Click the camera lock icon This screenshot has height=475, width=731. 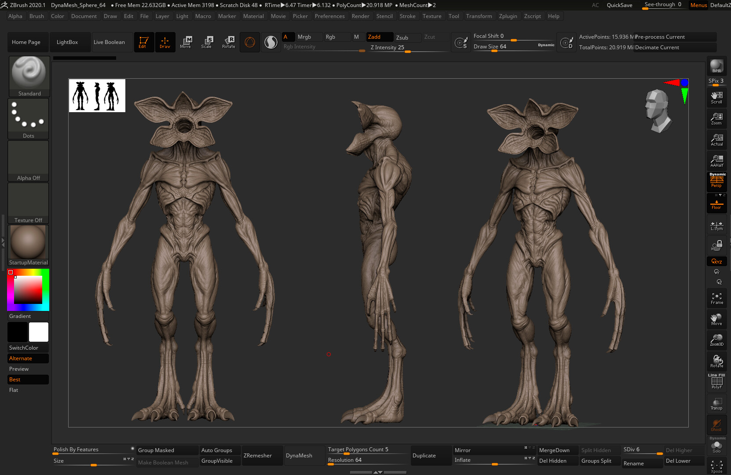[716, 245]
